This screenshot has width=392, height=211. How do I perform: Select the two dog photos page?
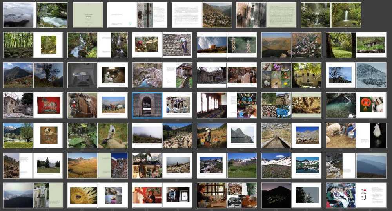(48, 135)
